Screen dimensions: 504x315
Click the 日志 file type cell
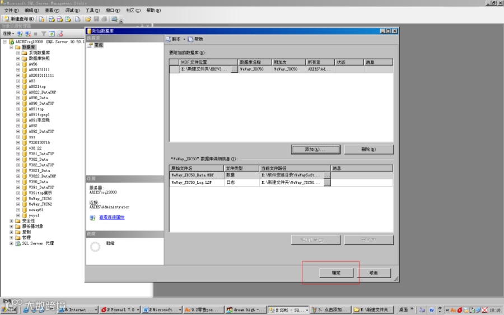(241, 182)
